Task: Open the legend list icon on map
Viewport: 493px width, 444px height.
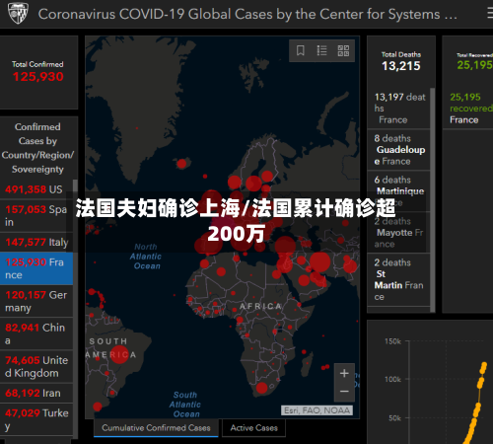Action: pos(321,50)
